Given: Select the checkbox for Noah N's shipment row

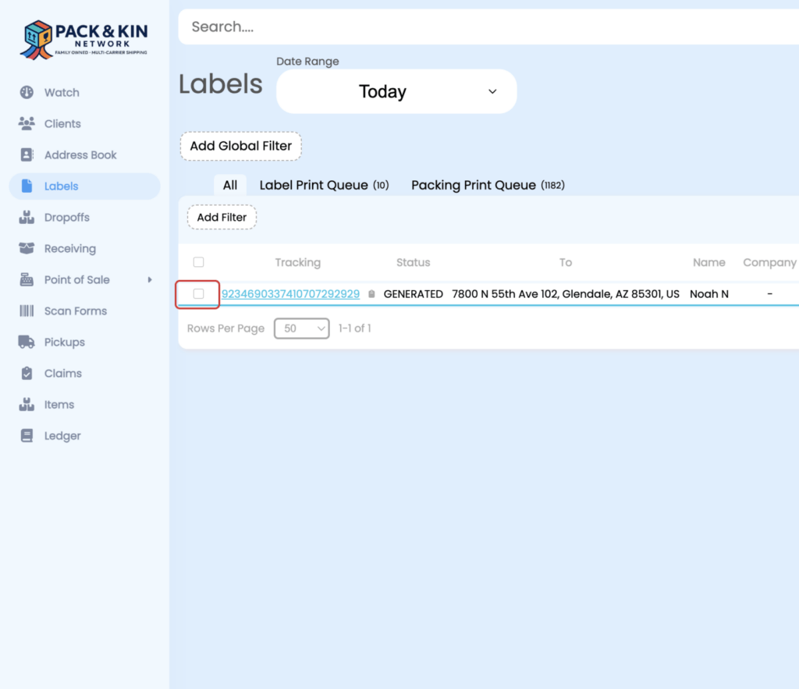Looking at the screenshot, I should [x=197, y=294].
